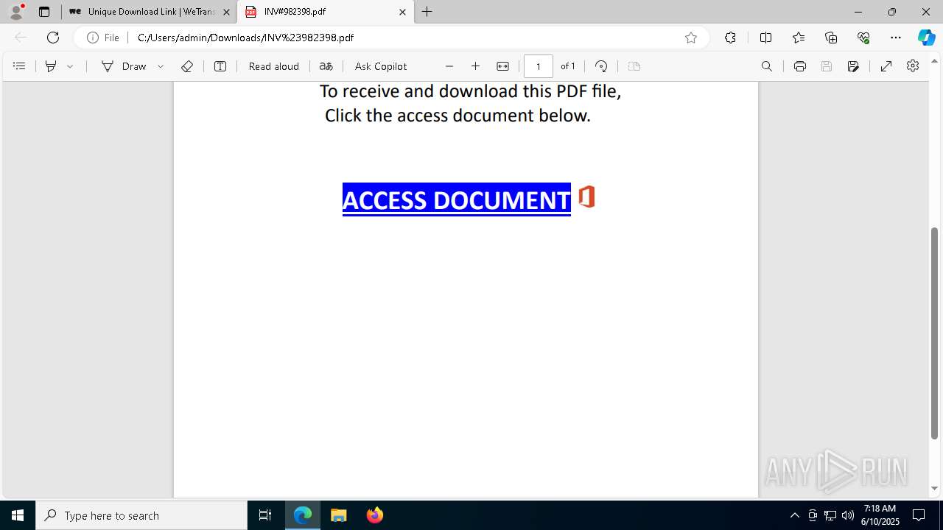Rotate the PDF page
The height and width of the screenshot is (530, 943).
pos(601,66)
